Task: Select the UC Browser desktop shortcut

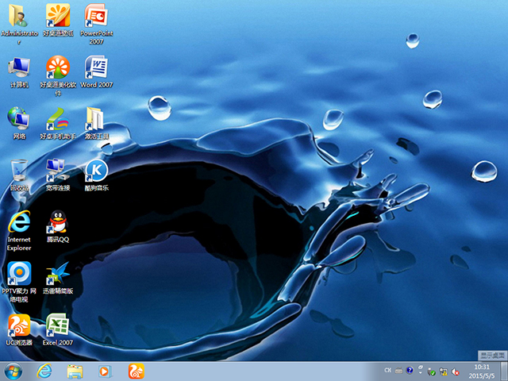Action: 19,326
